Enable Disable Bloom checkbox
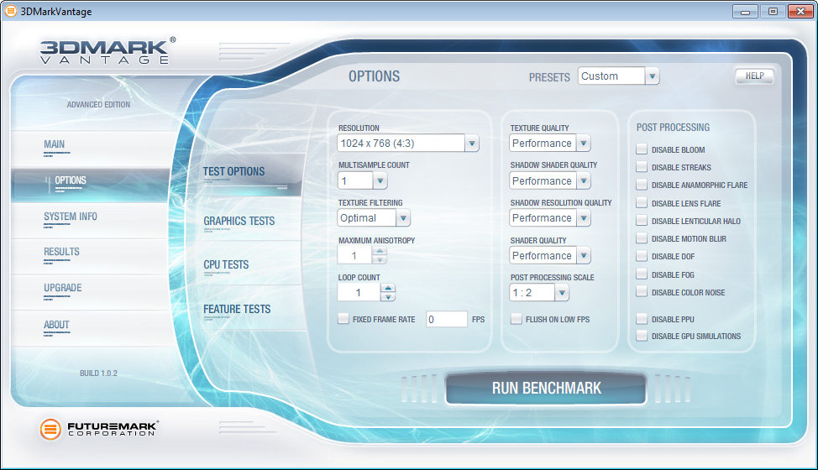Image resolution: width=818 pixels, height=470 pixels. 642,149
